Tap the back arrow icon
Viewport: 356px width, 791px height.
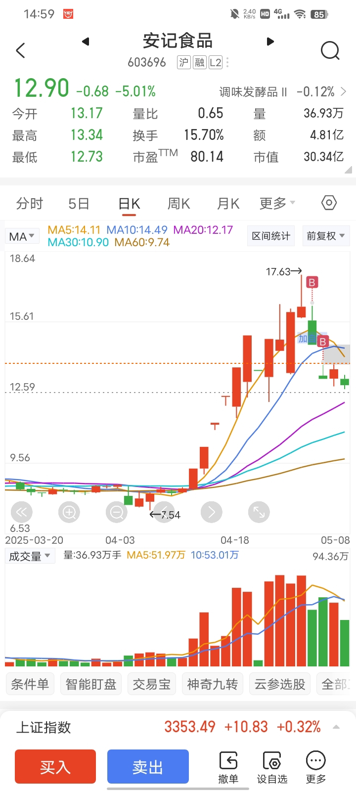(x=20, y=50)
